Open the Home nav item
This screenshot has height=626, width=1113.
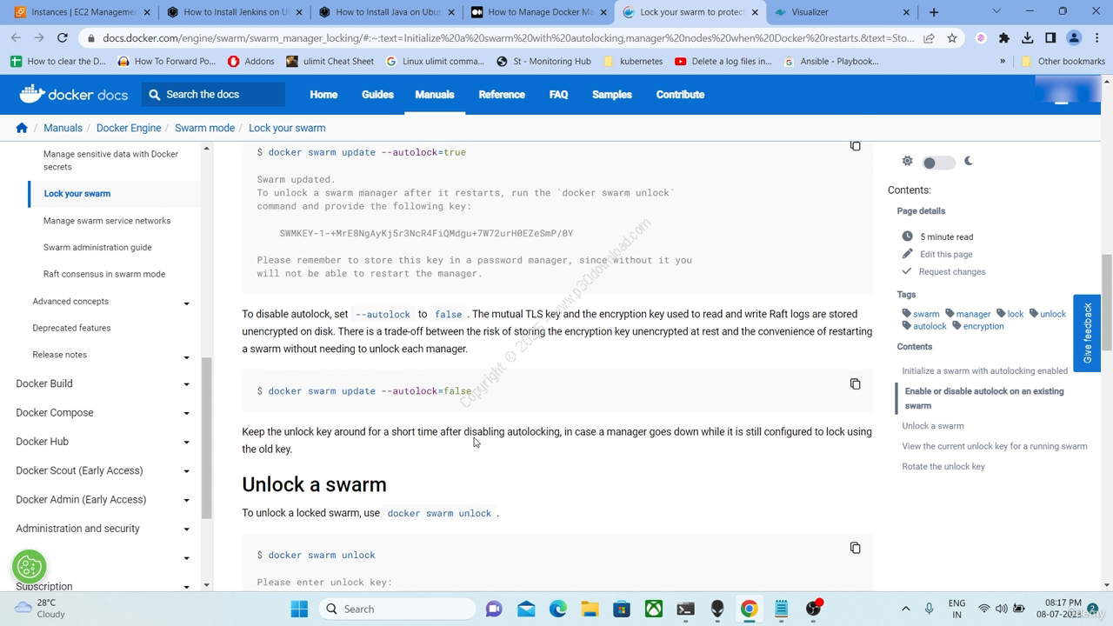point(323,94)
